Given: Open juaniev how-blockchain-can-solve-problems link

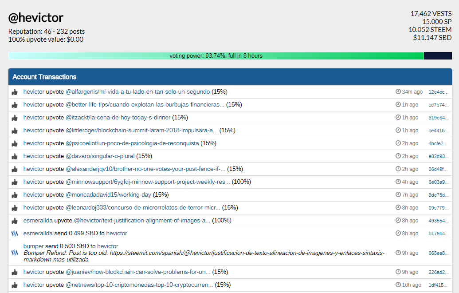Looking at the screenshot, I should click(138, 272).
